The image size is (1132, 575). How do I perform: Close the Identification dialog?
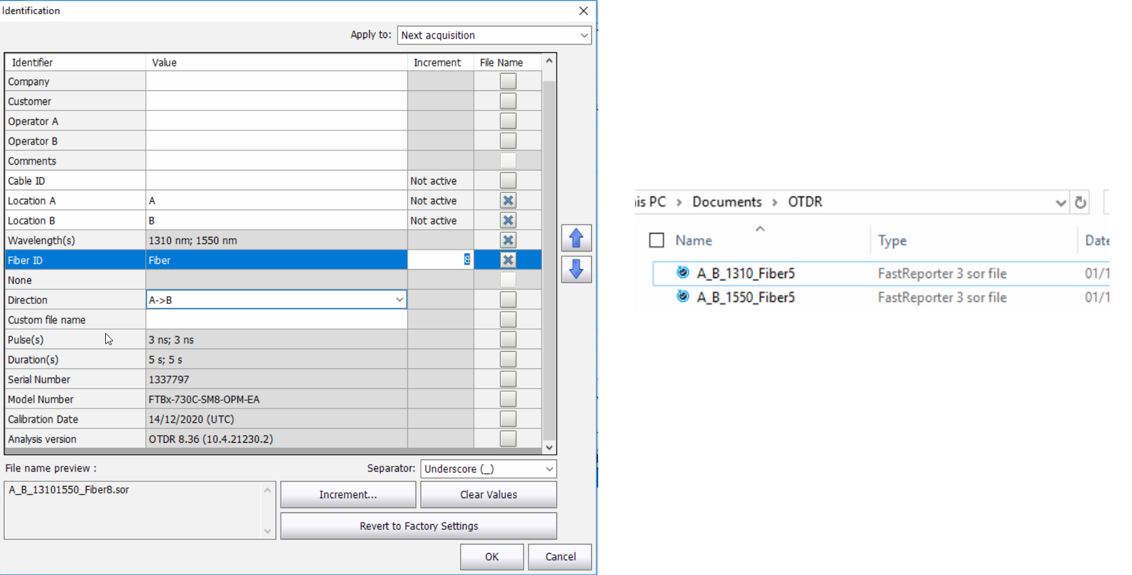point(583,11)
